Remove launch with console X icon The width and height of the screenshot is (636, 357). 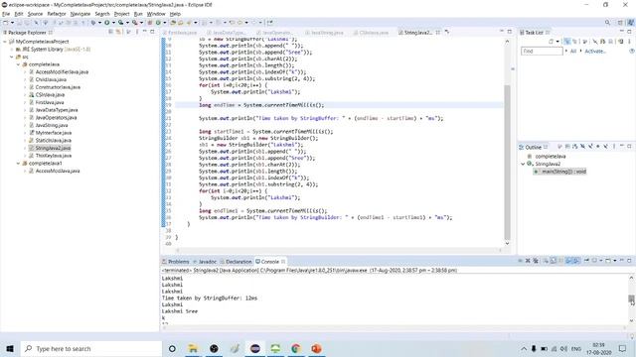pos(528,261)
